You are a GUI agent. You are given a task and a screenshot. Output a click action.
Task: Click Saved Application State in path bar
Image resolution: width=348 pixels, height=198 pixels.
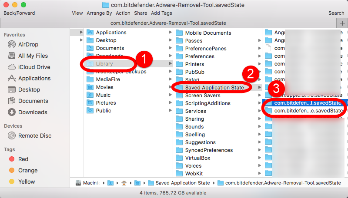point(179,183)
